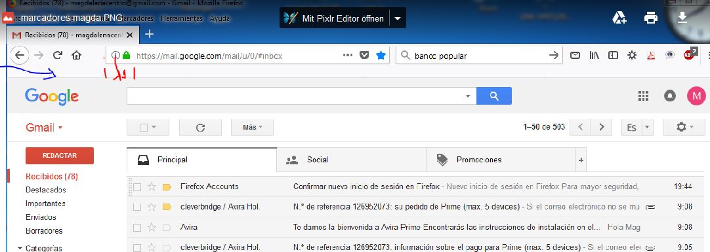Click the PDF extension icon
Screen dimensions: 710x252
(651, 56)
